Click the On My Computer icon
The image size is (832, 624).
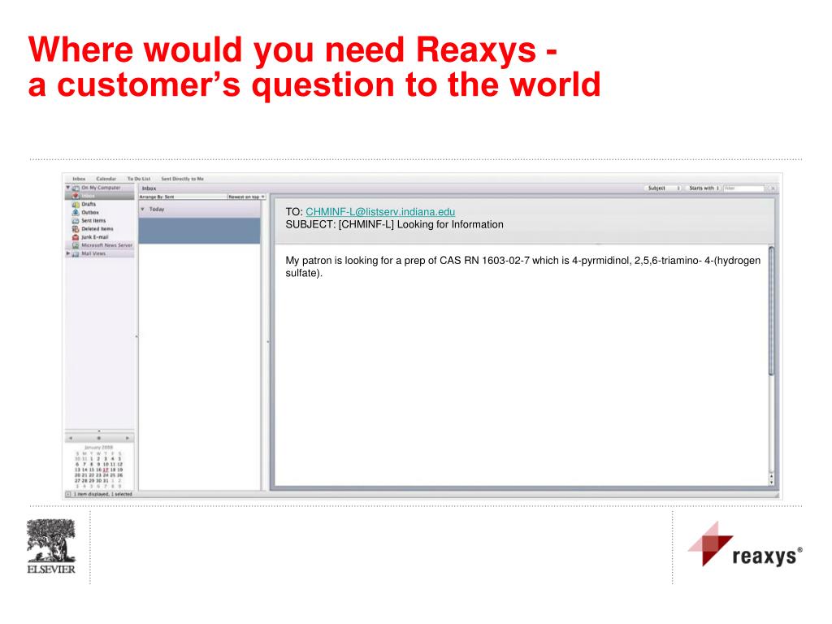tap(76, 188)
